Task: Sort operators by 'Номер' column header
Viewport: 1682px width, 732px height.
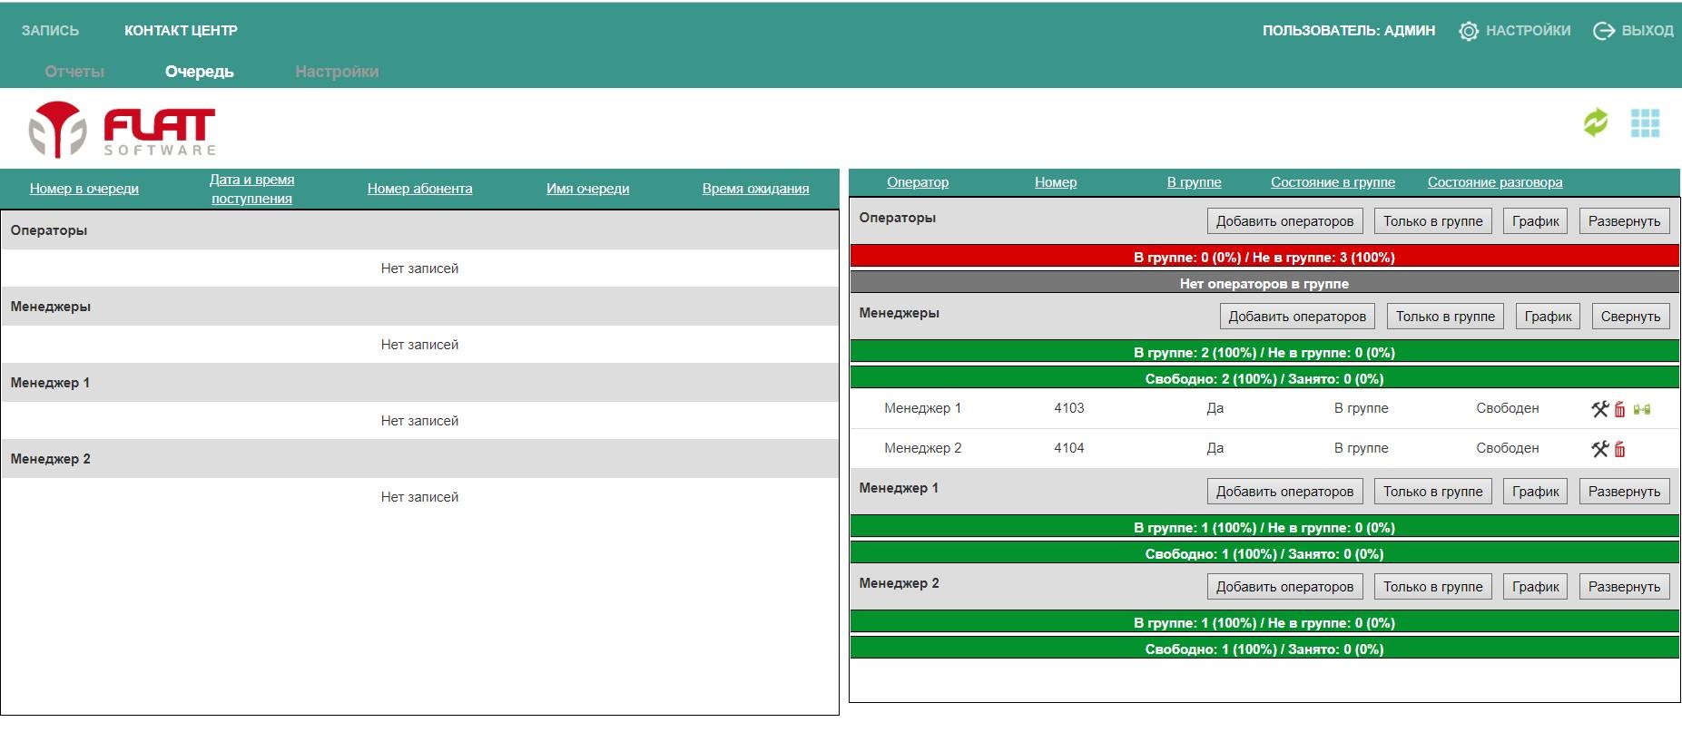Action: [x=1056, y=182]
